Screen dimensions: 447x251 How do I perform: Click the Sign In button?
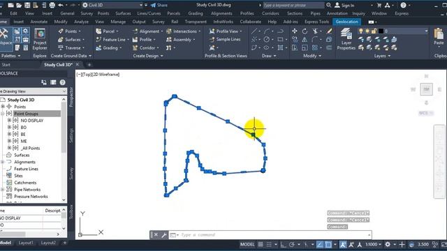tap(344, 5)
